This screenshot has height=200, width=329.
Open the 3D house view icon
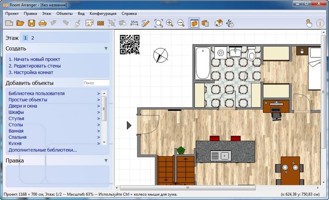[218, 23]
